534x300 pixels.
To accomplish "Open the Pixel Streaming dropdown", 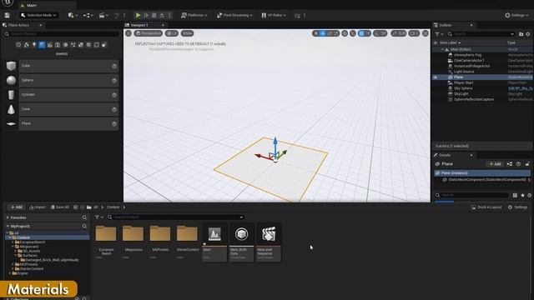I will click(234, 15).
